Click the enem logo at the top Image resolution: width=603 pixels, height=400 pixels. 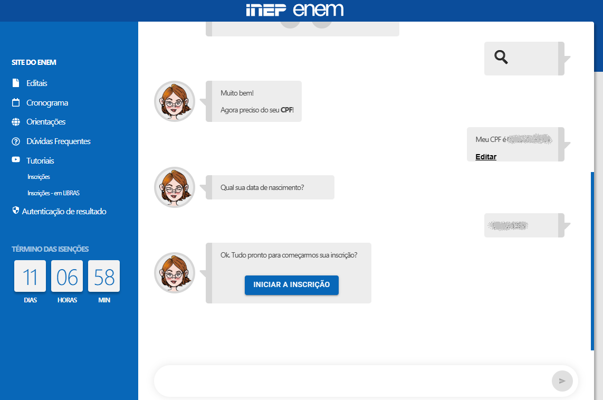(x=318, y=9)
